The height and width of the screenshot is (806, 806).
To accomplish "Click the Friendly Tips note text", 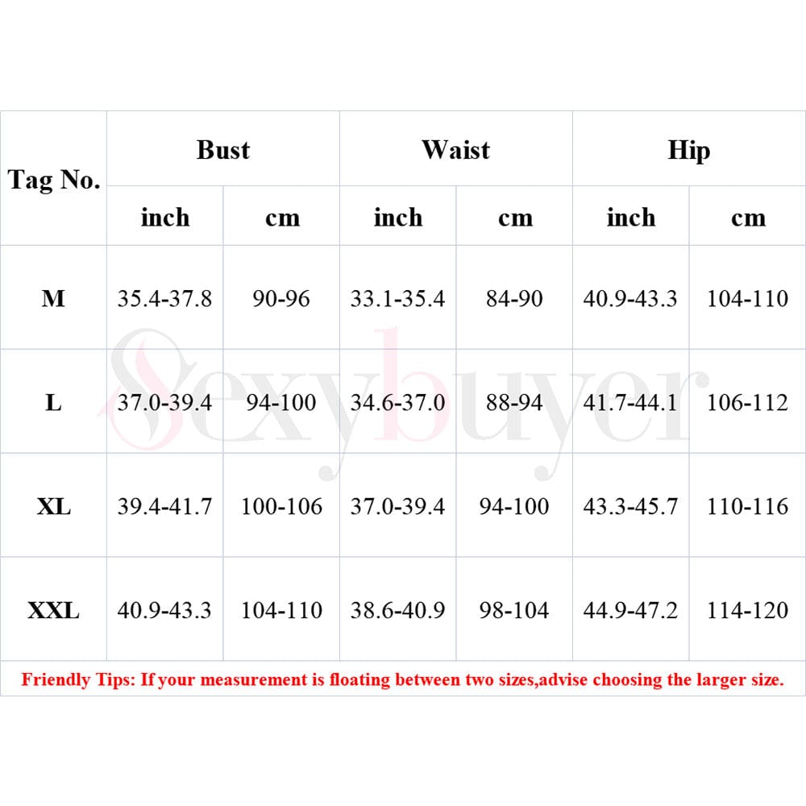I will (x=402, y=679).
